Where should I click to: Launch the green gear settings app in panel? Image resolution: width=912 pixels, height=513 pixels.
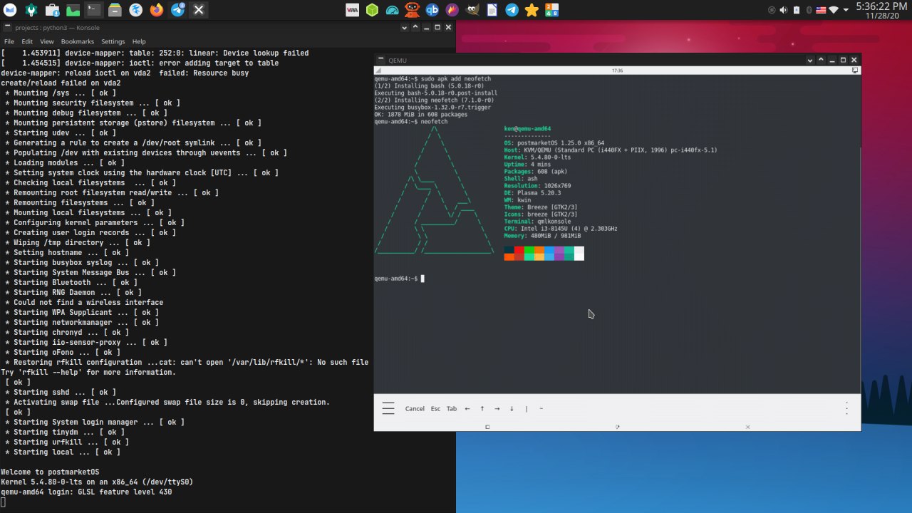point(31,10)
